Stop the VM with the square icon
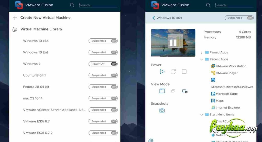The width and height of the screenshot is (262, 142). click(x=184, y=72)
